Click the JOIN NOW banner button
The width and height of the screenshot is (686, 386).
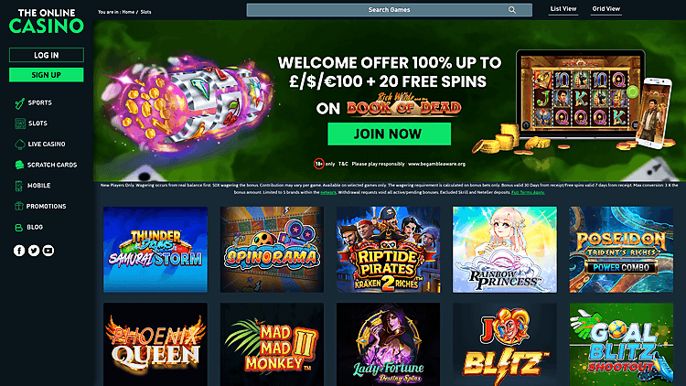(x=389, y=134)
